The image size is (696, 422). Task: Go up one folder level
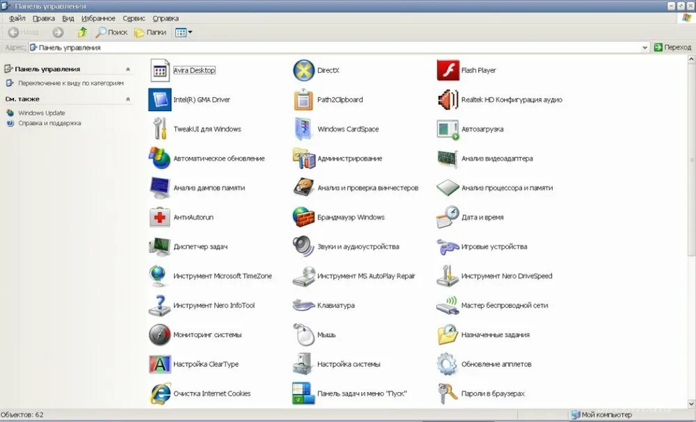(82, 33)
